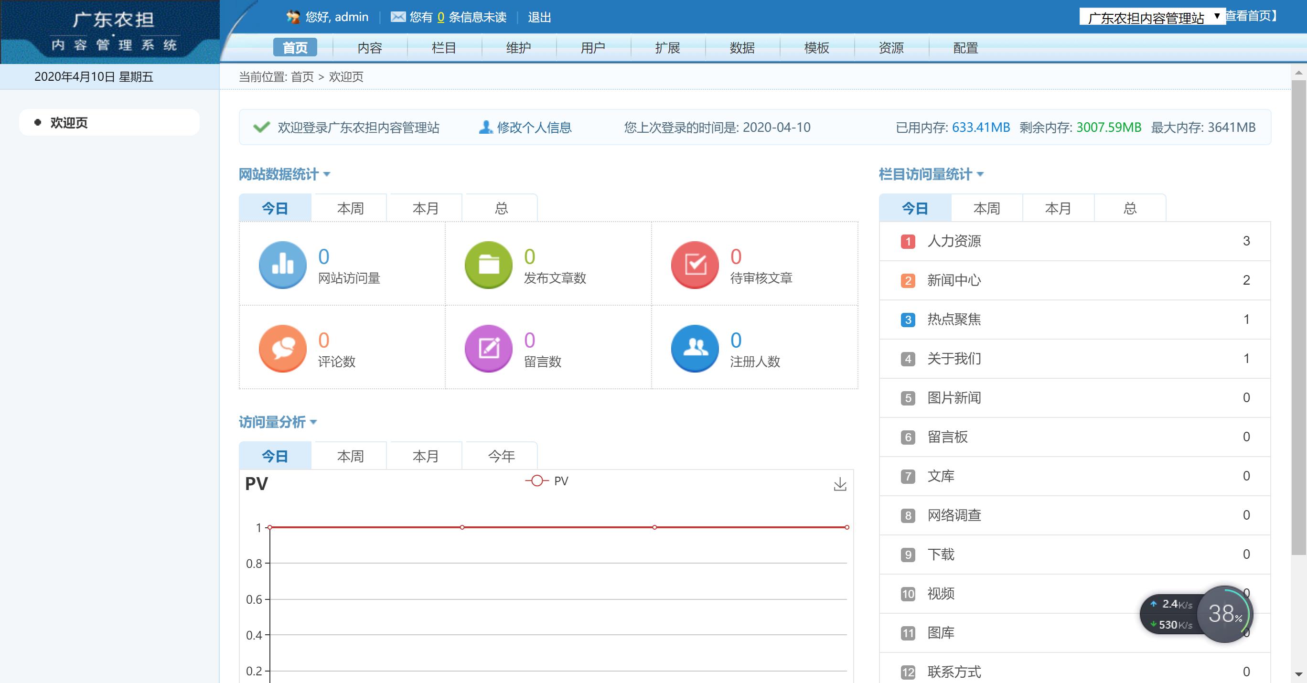The width and height of the screenshot is (1307, 683).
Task: Collapse the 栏目访问量统计 section
Action: tap(980, 174)
